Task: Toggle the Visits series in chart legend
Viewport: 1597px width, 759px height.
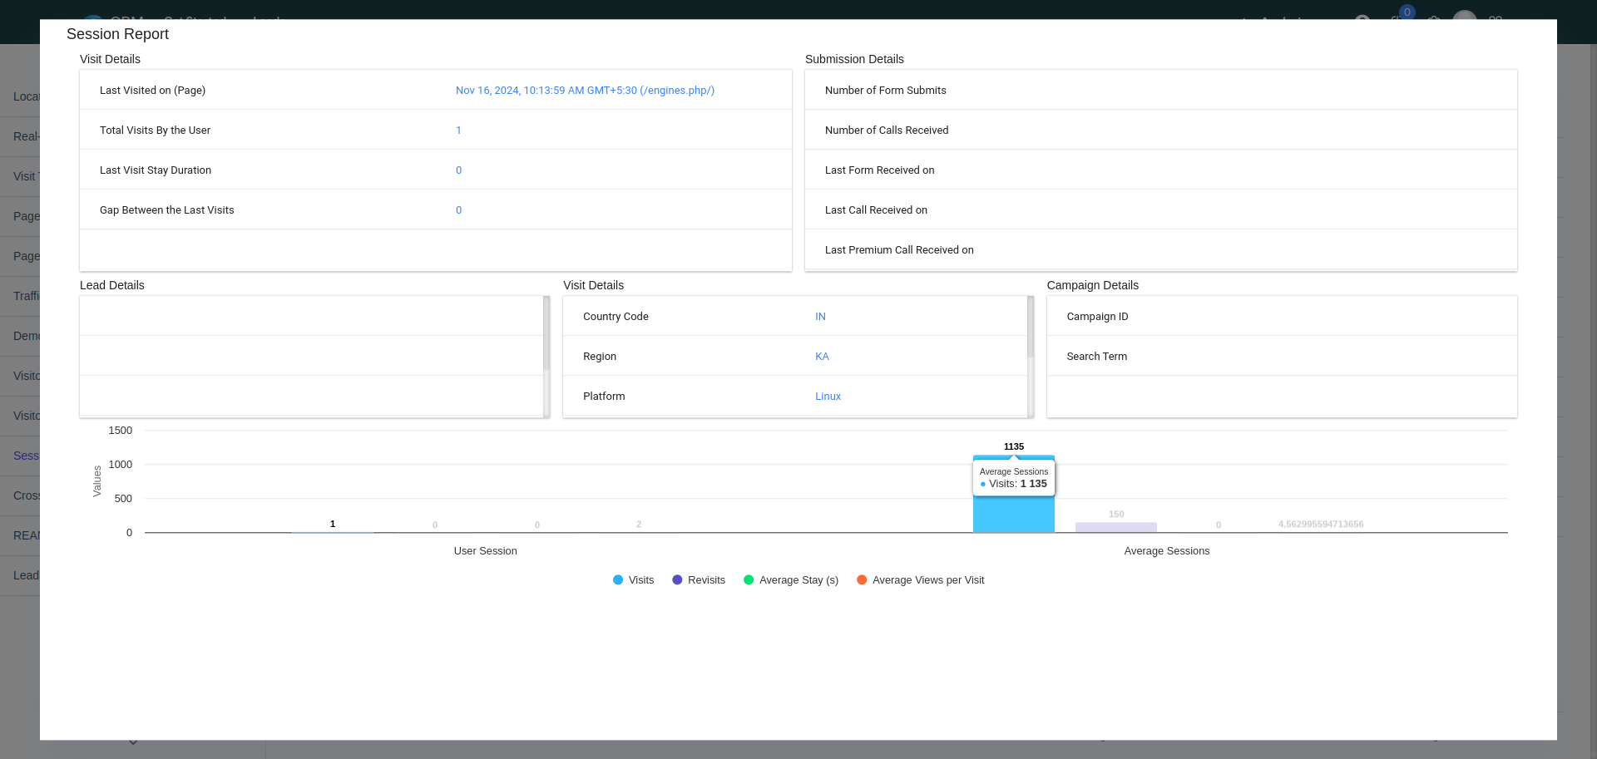Action: (x=633, y=580)
